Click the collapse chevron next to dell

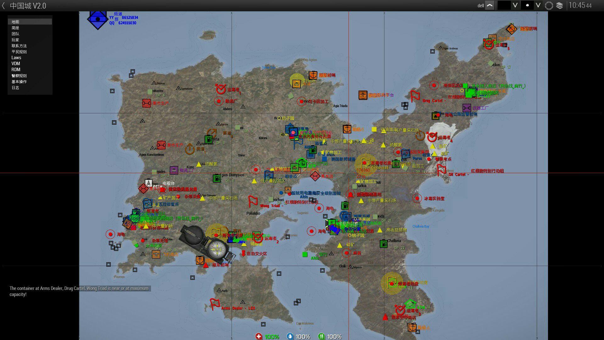[x=490, y=5]
